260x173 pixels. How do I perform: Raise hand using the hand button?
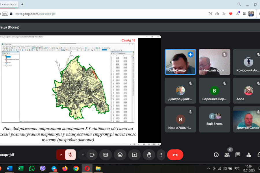coord(149,155)
